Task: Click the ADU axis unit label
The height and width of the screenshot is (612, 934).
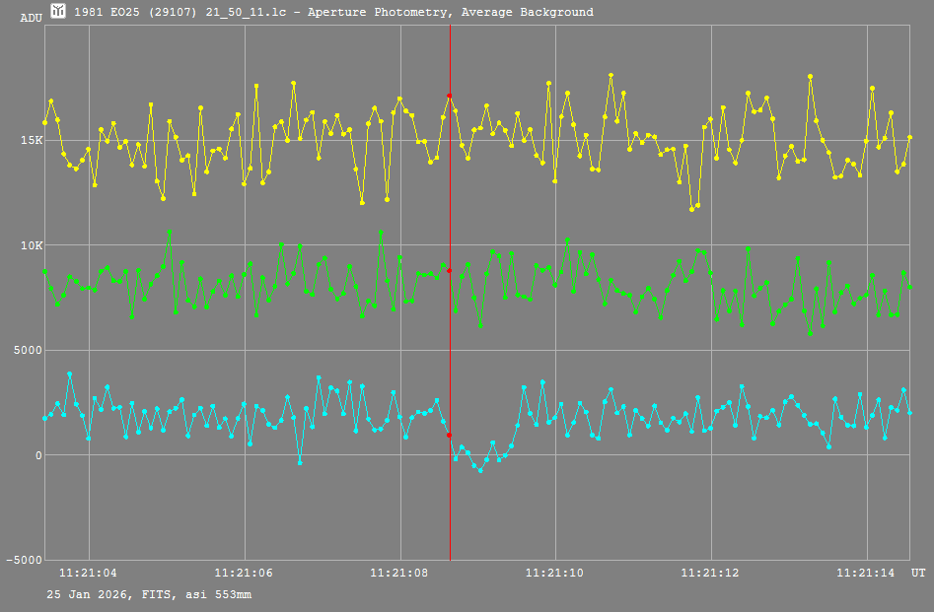Action: tap(31, 19)
